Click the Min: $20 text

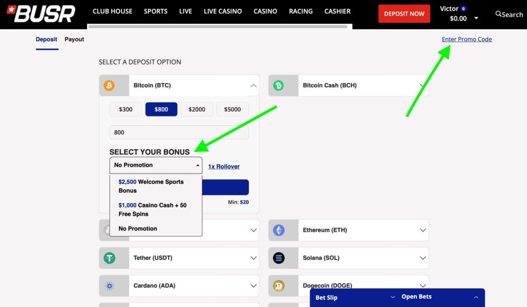(238, 202)
